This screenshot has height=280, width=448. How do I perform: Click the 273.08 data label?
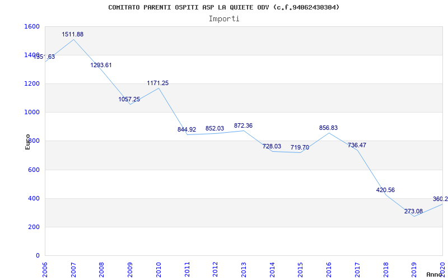point(413,212)
